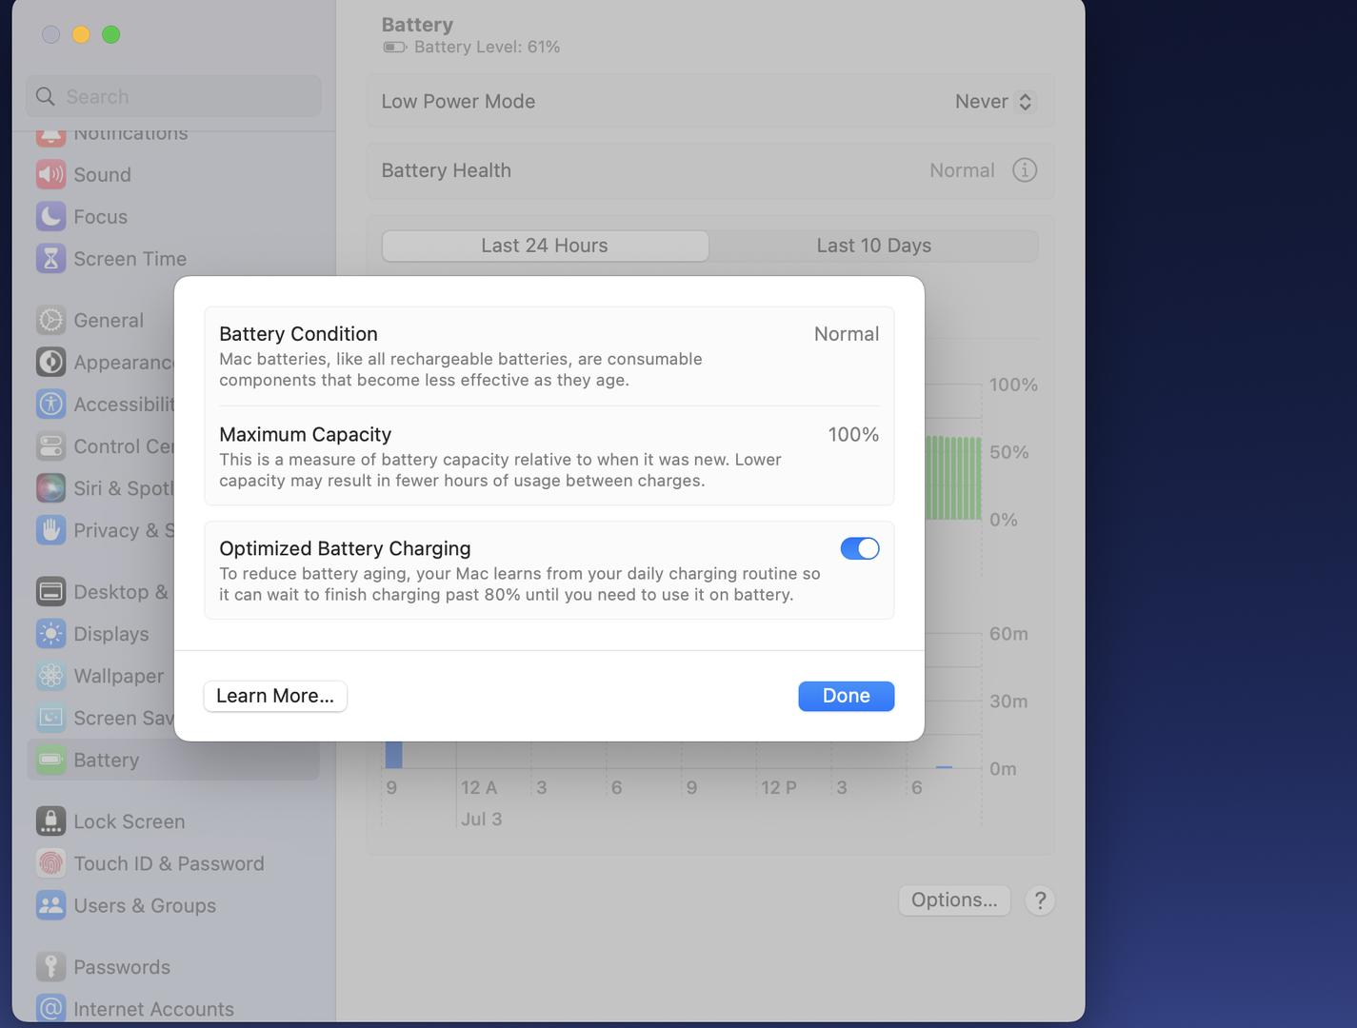The image size is (1357, 1028).
Task: Select the Last 24 Hours tab
Action: [x=545, y=246]
